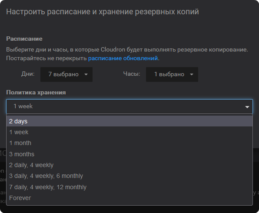Open the расписание обновлений link
Viewport: 259px width, 213px height.
tap(123, 58)
